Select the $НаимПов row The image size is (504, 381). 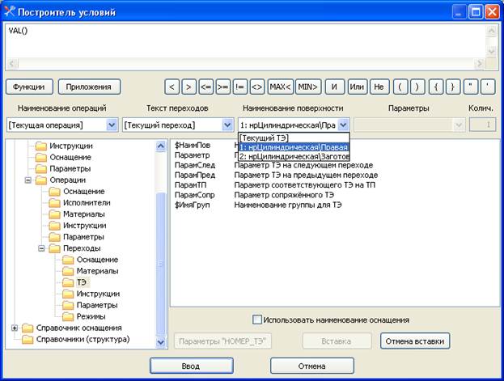pyautogui.click(x=193, y=146)
